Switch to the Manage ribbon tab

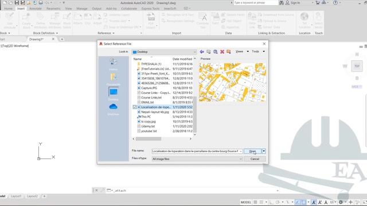coord(82,9)
